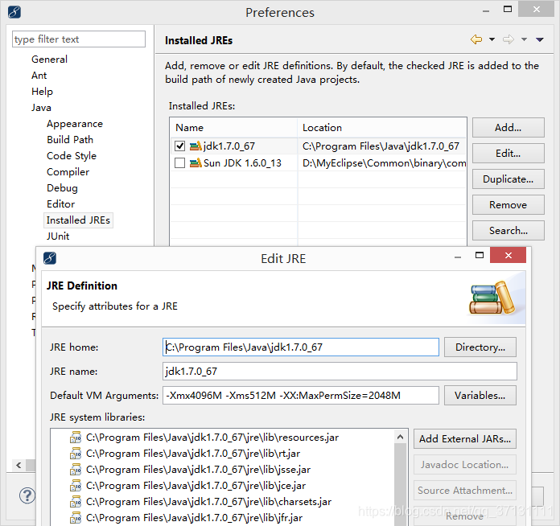Click the JRE name input field

pyautogui.click(x=340, y=371)
